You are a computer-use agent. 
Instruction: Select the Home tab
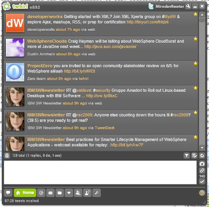pyautogui.click(x=25, y=193)
